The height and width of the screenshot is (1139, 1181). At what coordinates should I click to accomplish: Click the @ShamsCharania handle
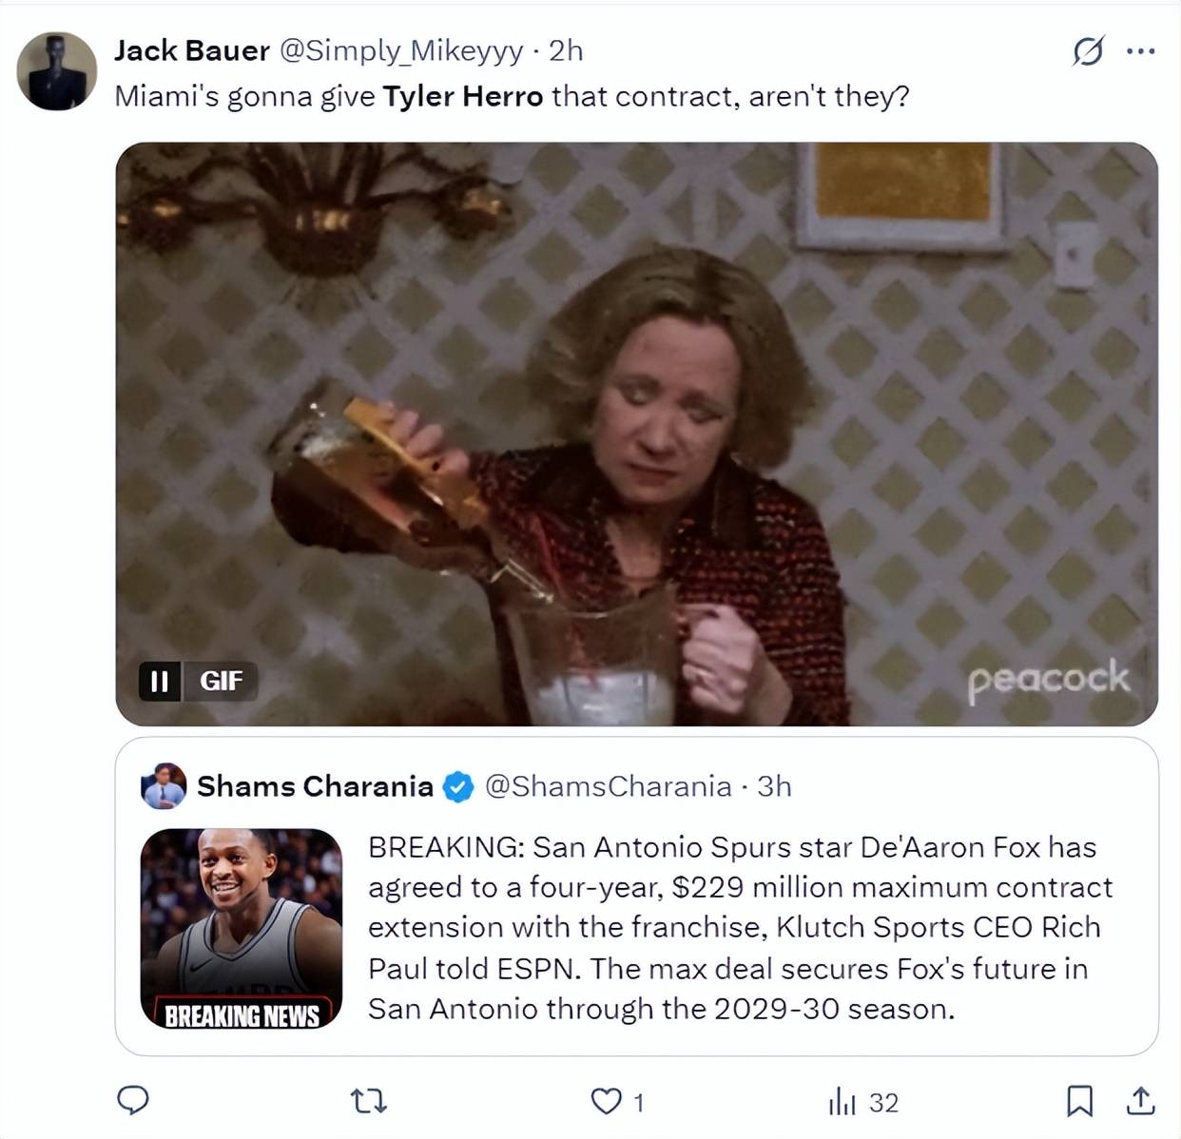coord(609,786)
